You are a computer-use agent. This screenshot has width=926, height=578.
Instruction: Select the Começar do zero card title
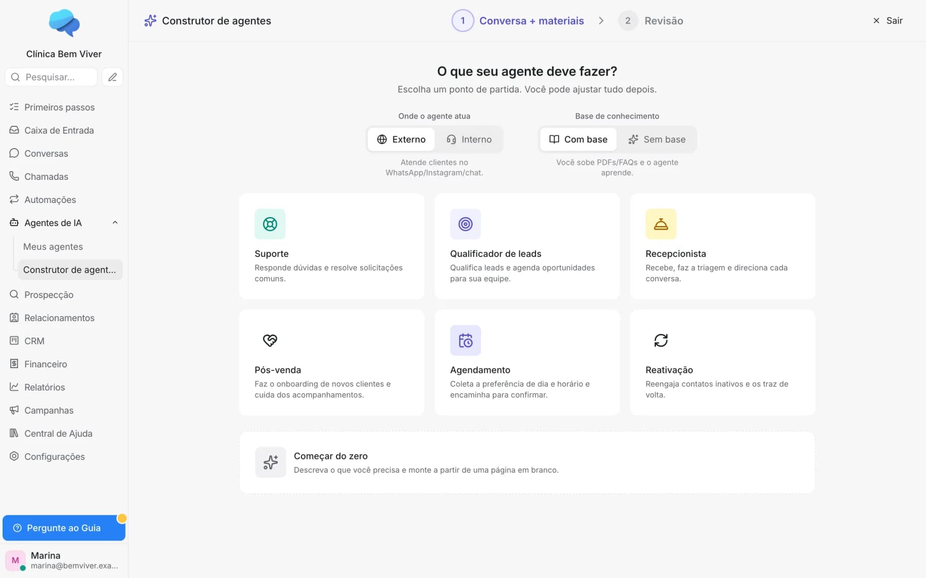click(x=331, y=456)
